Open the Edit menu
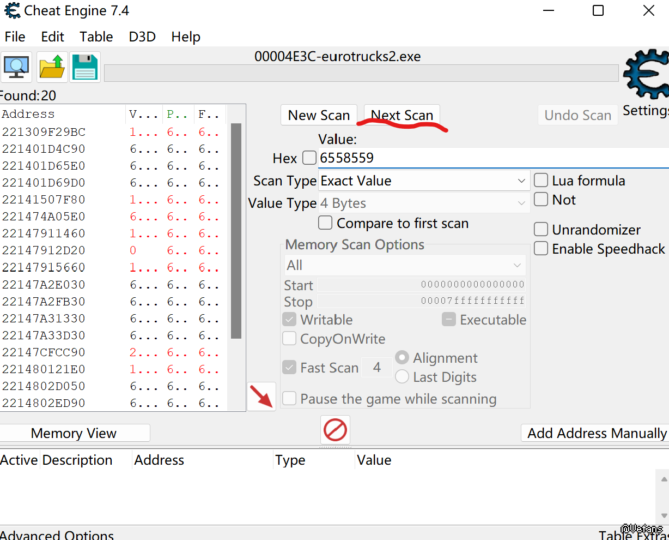This screenshot has height=540, width=669. point(52,37)
